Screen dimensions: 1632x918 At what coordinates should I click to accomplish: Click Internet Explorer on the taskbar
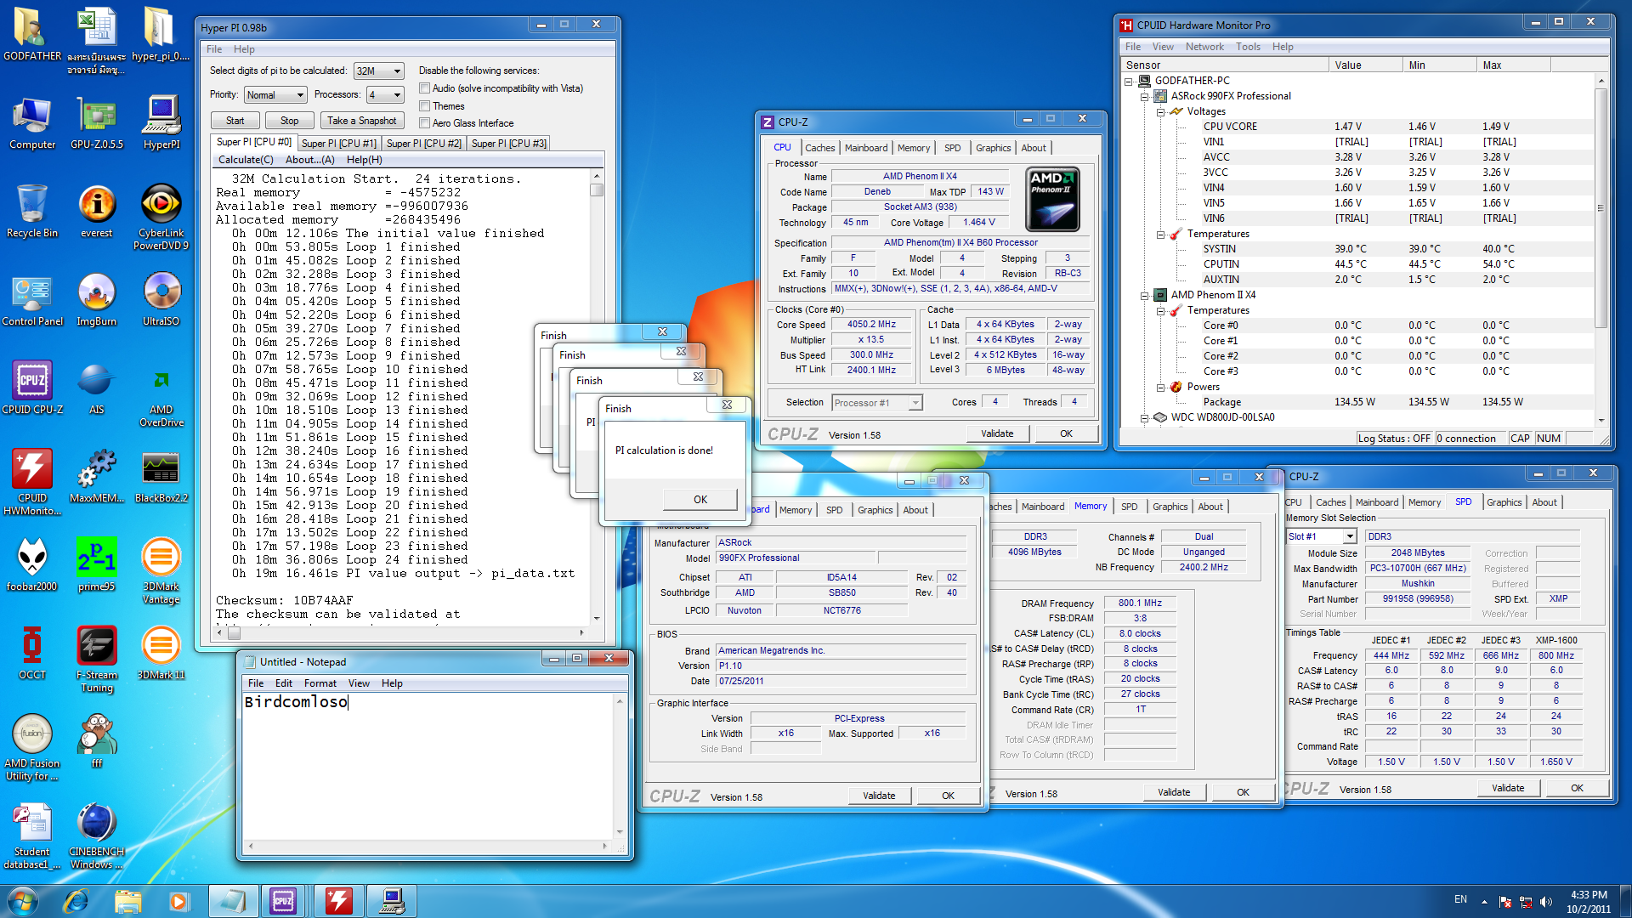point(76,900)
